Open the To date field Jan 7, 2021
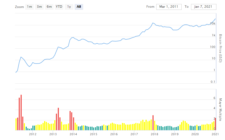The height and width of the screenshot is (140, 225). [x=204, y=7]
